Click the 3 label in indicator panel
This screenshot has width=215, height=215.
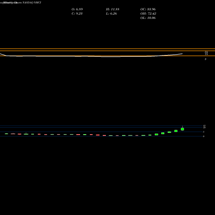pos(206,59)
